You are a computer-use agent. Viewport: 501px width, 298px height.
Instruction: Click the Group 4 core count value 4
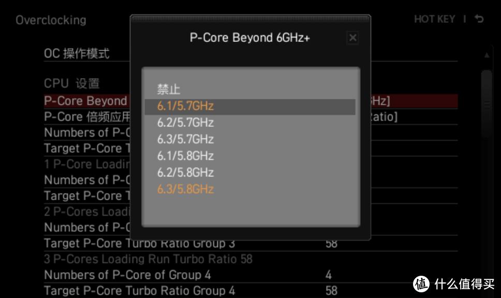click(329, 275)
